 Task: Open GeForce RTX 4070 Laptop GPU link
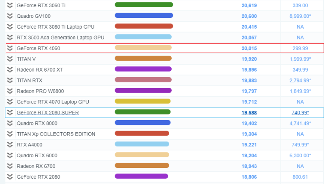click(x=53, y=102)
